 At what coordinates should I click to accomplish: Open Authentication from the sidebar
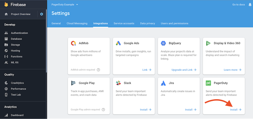tap(19, 33)
